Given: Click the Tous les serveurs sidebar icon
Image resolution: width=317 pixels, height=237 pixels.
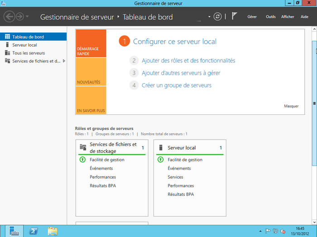Looking at the screenshot, I should (8, 52).
